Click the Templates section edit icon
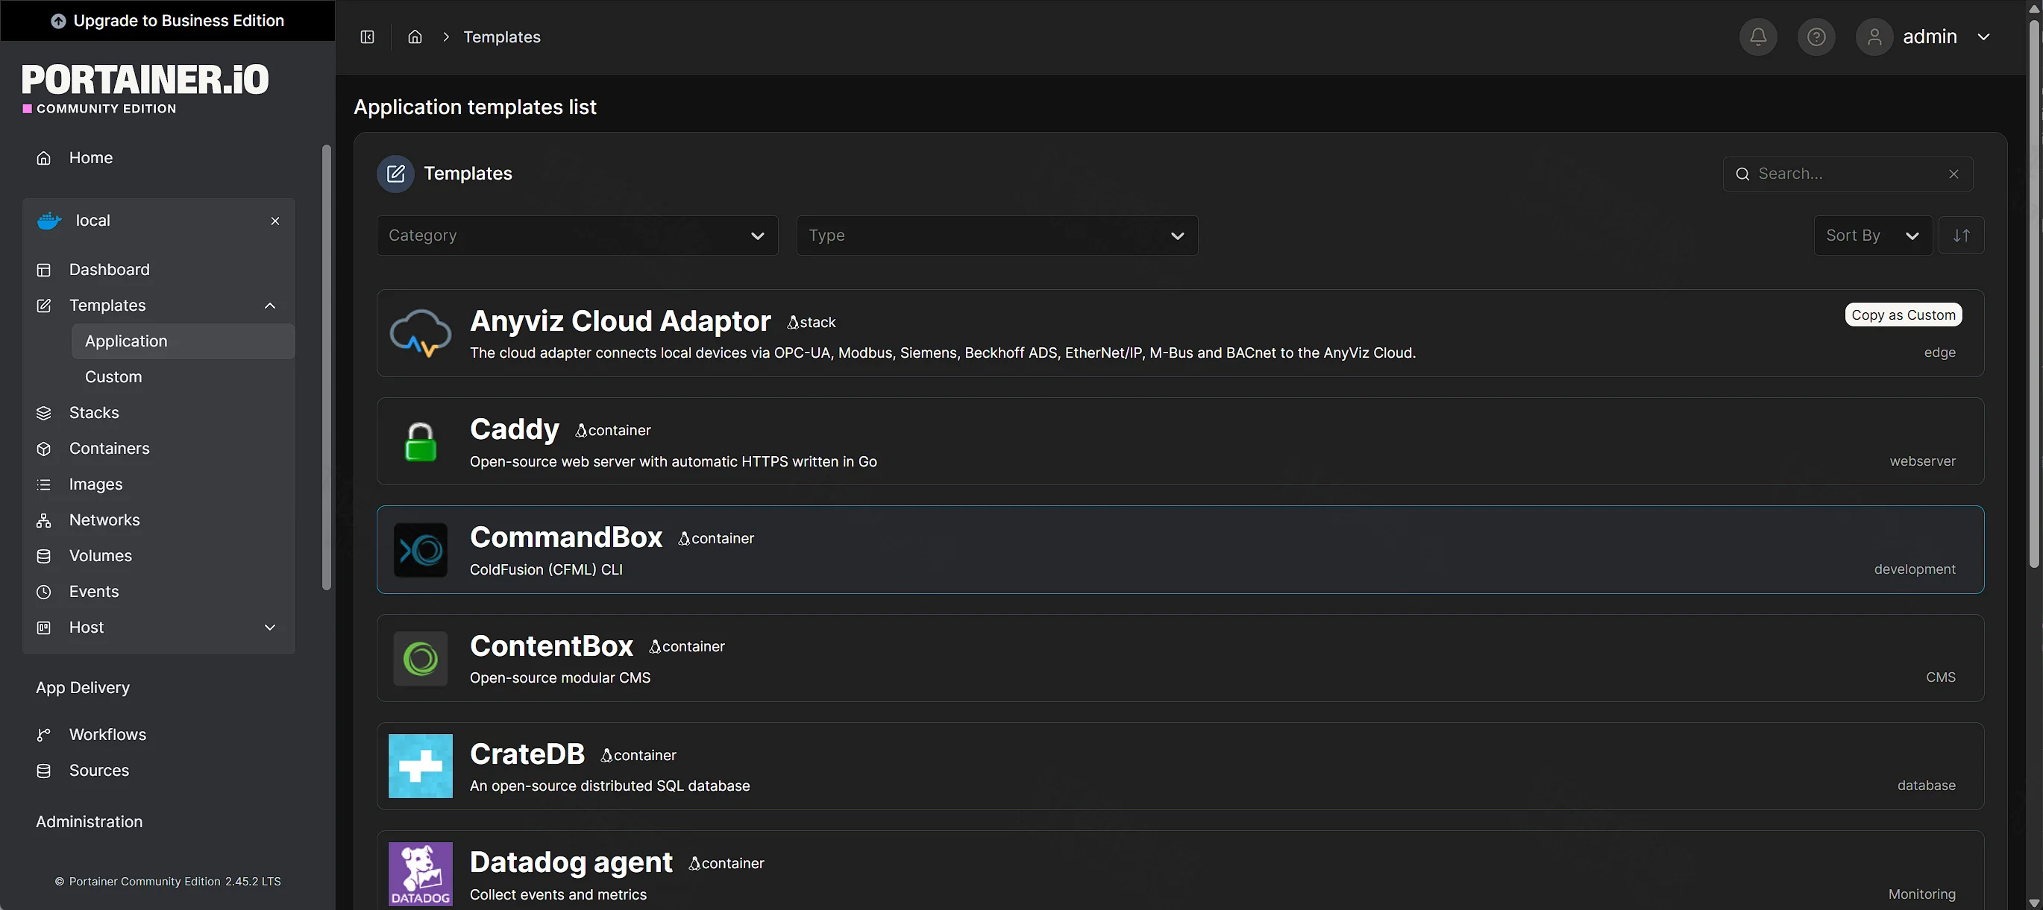This screenshot has width=2043, height=910. 395,174
